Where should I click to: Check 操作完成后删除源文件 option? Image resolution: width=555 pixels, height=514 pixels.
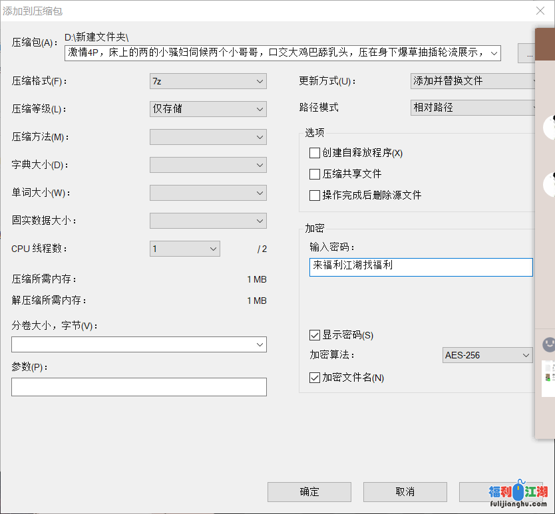coord(315,195)
